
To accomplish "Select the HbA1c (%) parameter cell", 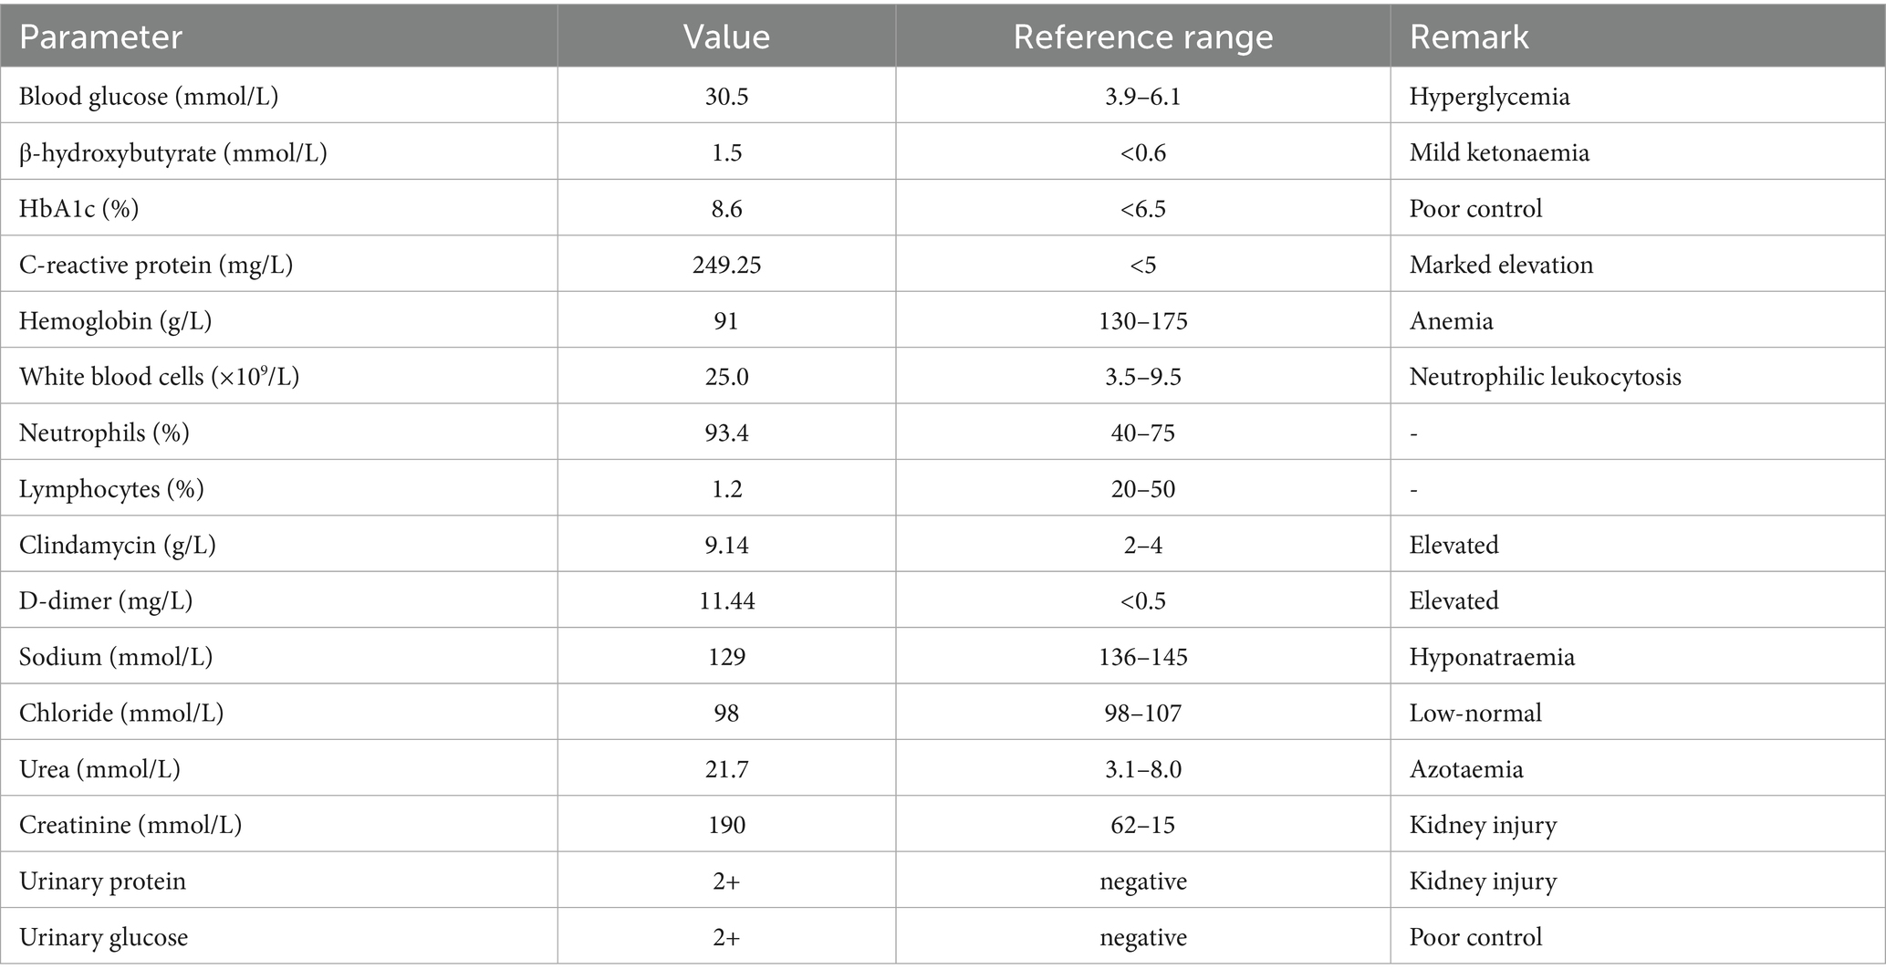I will [79, 208].
